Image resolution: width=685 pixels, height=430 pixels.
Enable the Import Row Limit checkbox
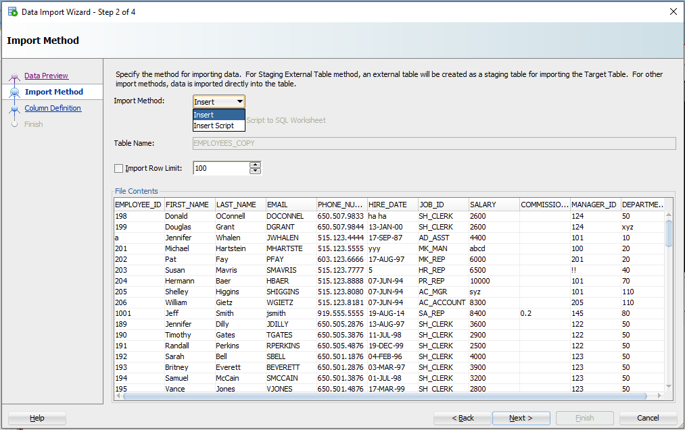(x=119, y=168)
